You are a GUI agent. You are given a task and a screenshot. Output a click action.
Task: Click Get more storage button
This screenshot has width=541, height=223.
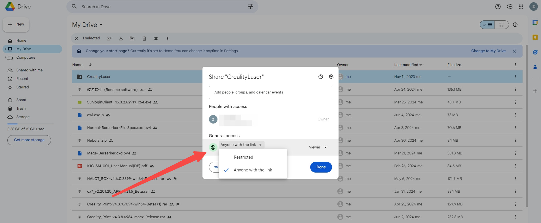(x=29, y=140)
